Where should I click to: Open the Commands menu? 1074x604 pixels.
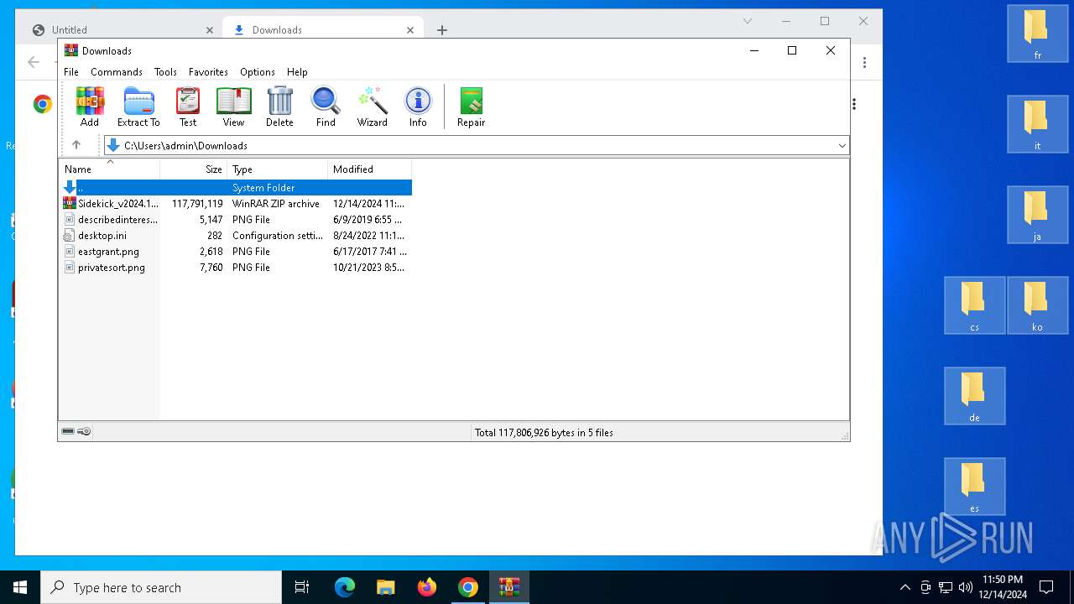[117, 72]
